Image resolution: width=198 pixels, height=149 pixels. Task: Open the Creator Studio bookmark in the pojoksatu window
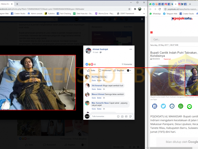coord(187,14)
